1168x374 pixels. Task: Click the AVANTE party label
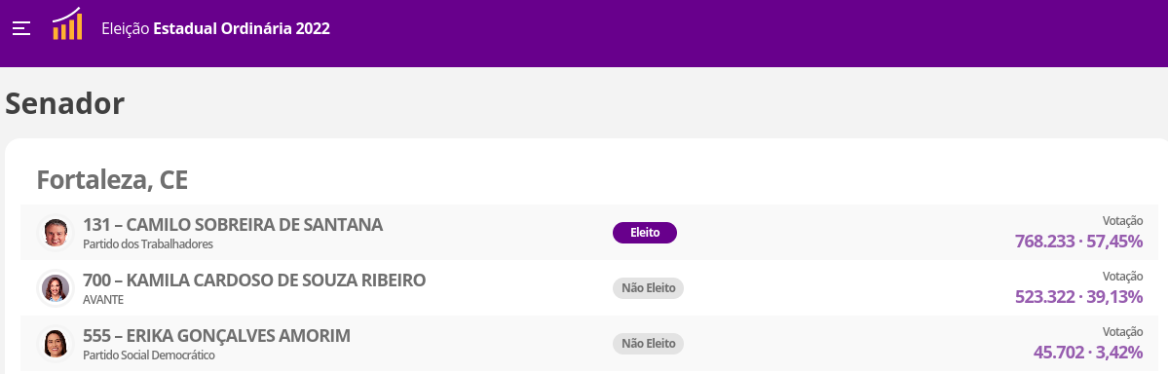(103, 300)
